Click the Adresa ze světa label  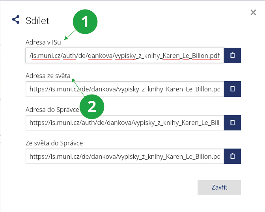click(x=48, y=76)
